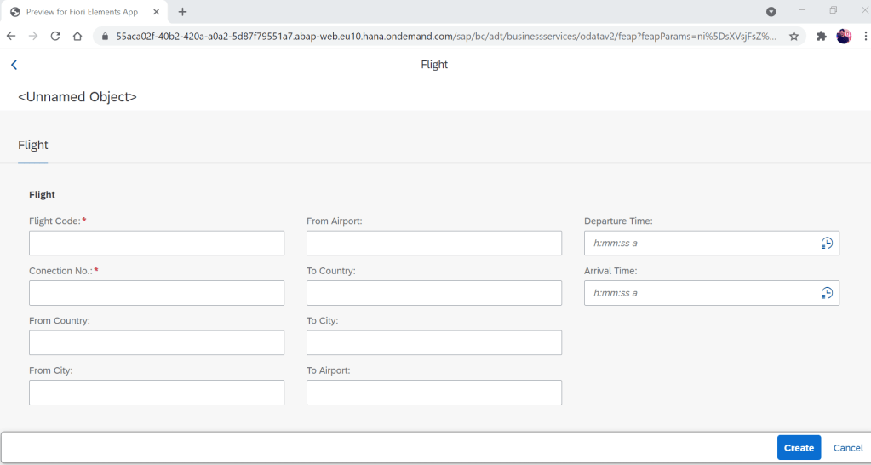
Task: Go back using the Fiori back arrow
Action: [14, 65]
